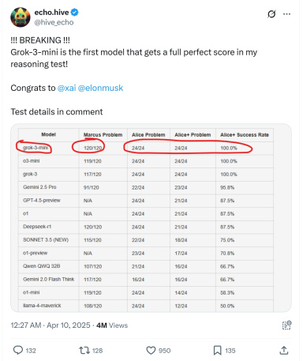This screenshot has width=303, height=361.
Task: Click the 950 likes count
Action: 164,351
